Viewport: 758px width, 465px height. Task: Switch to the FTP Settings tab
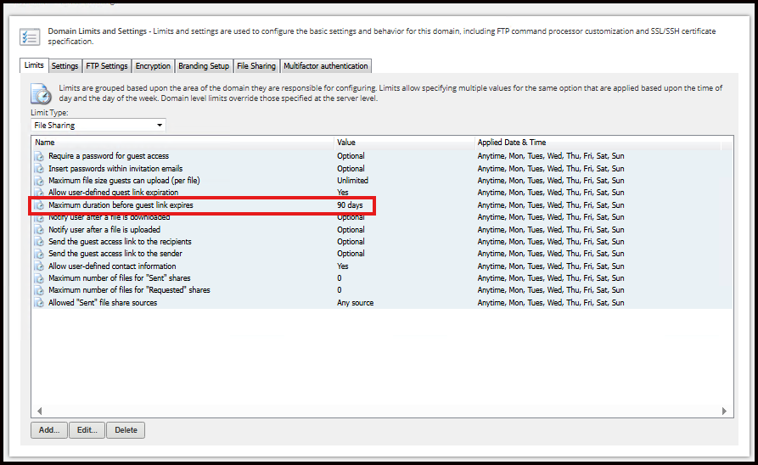(x=107, y=65)
